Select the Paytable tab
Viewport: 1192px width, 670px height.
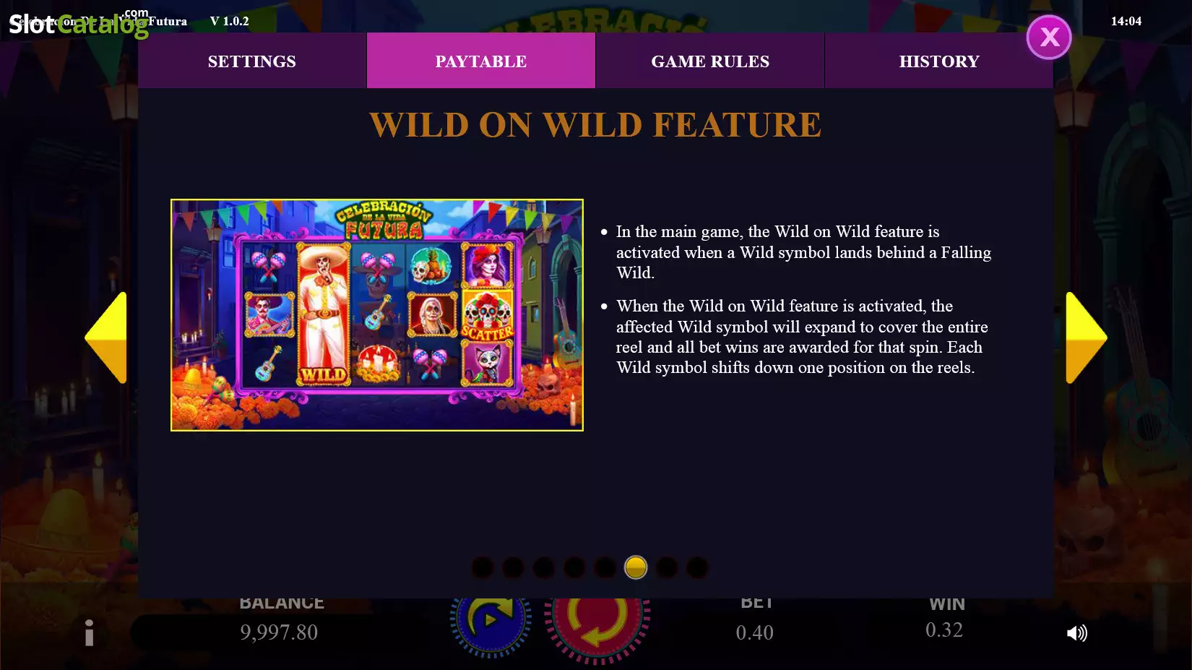coord(481,61)
